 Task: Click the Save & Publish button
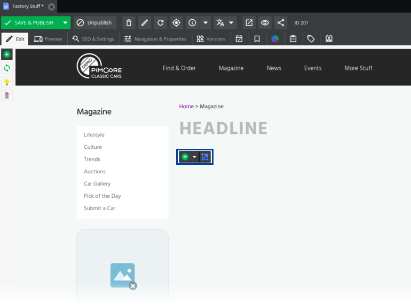pos(30,23)
